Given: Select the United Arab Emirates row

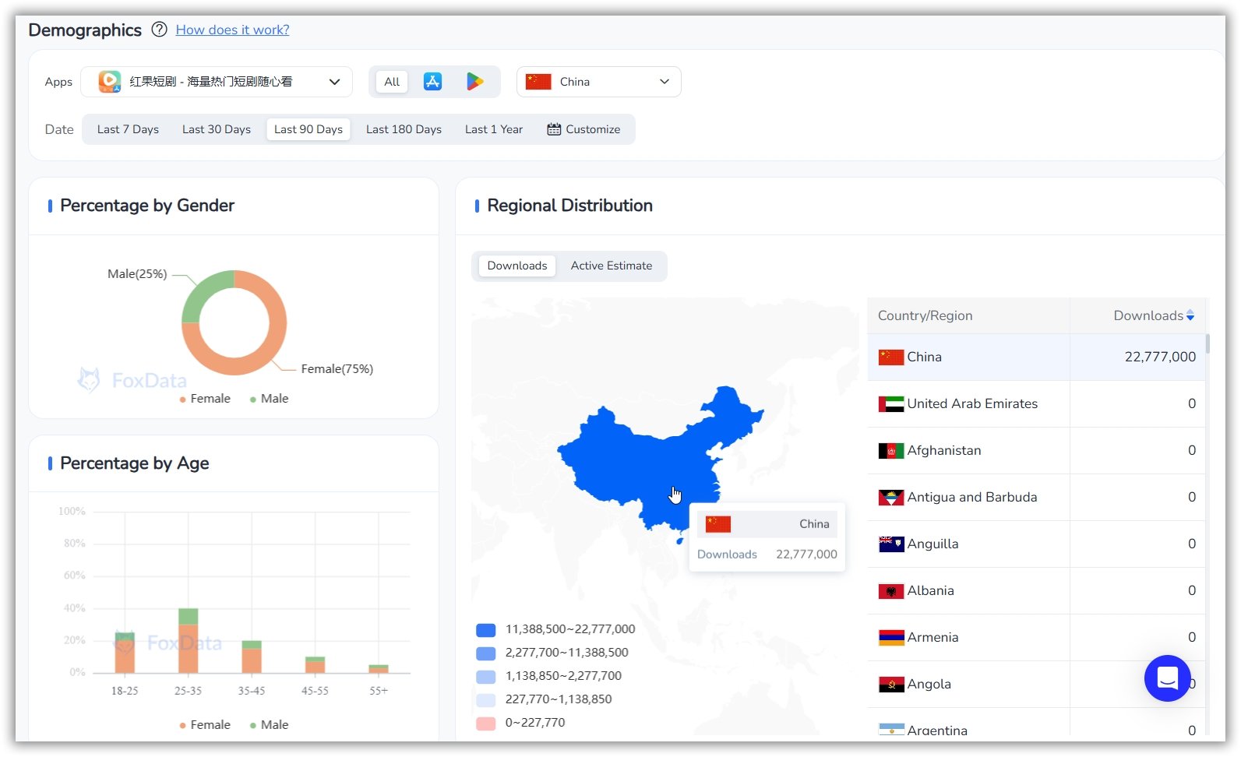Looking at the screenshot, I should click(x=1036, y=403).
